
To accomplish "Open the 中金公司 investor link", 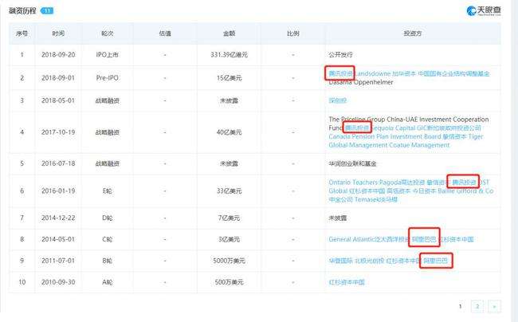I will tap(340, 199).
